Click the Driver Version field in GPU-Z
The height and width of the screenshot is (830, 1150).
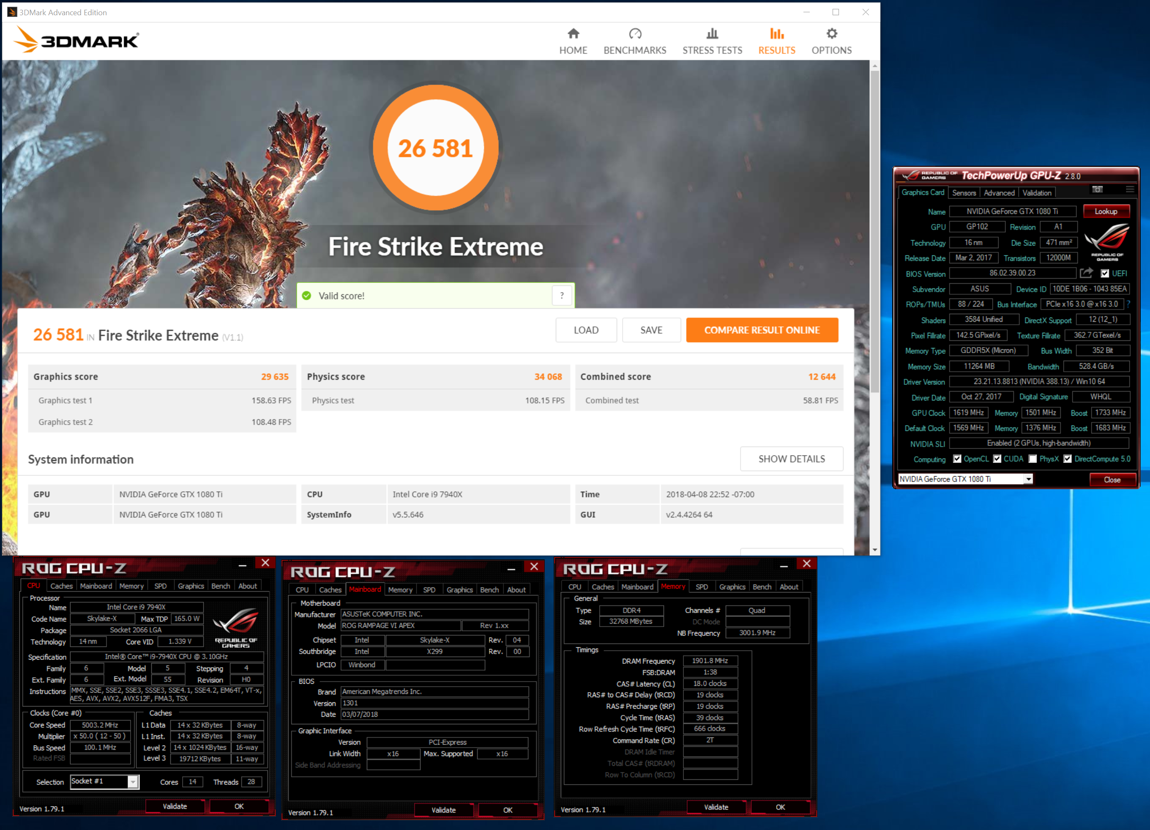1039,381
